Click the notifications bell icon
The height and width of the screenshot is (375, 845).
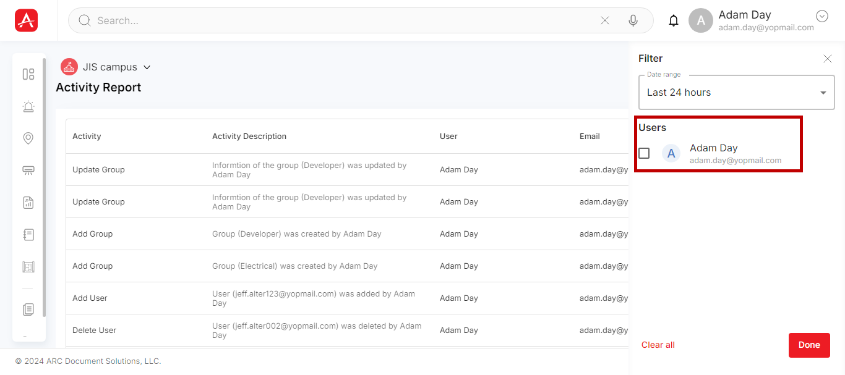[674, 20]
